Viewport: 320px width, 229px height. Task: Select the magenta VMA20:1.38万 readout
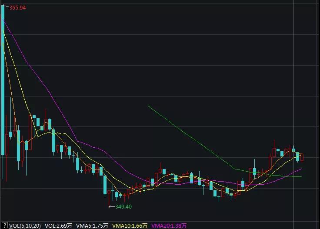[x=169, y=226]
